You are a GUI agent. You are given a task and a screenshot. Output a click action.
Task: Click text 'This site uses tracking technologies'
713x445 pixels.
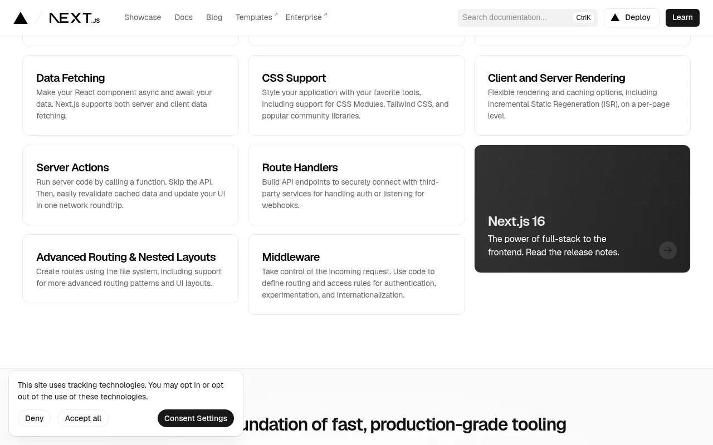[81, 385]
